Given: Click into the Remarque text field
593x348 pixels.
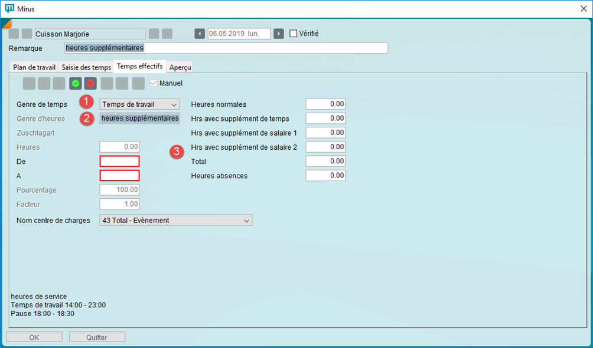Looking at the screenshot, I should click(226, 48).
